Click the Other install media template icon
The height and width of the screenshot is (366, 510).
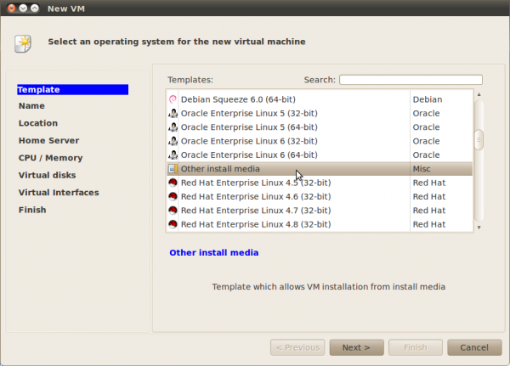[x=173, y=169]
